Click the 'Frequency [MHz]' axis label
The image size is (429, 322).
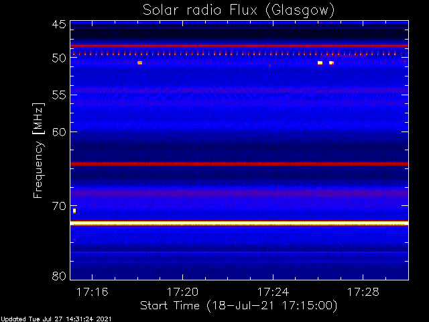(38, 150)
